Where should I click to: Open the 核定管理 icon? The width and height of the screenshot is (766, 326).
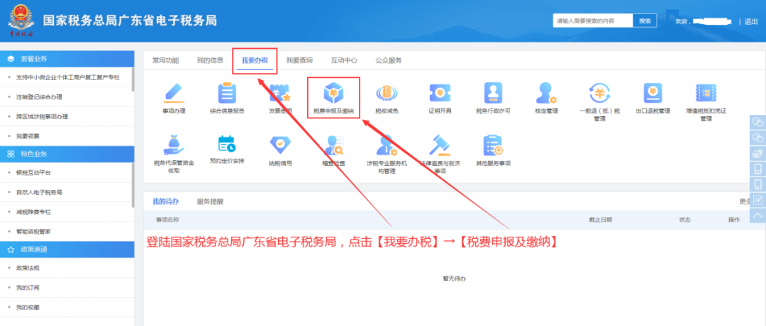pos(546,93)
